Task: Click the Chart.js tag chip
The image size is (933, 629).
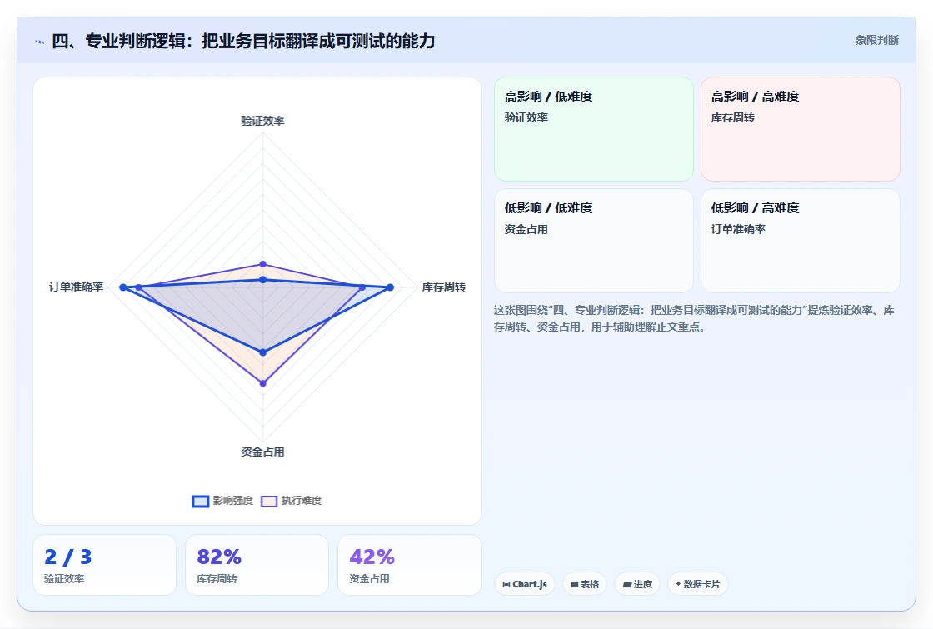Action: (524, 584)
